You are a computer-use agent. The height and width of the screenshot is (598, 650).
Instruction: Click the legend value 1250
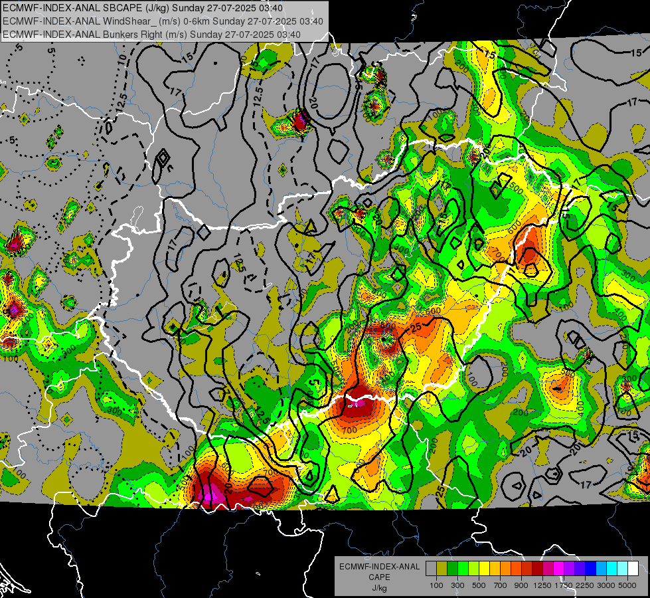[x=542, y=585]
